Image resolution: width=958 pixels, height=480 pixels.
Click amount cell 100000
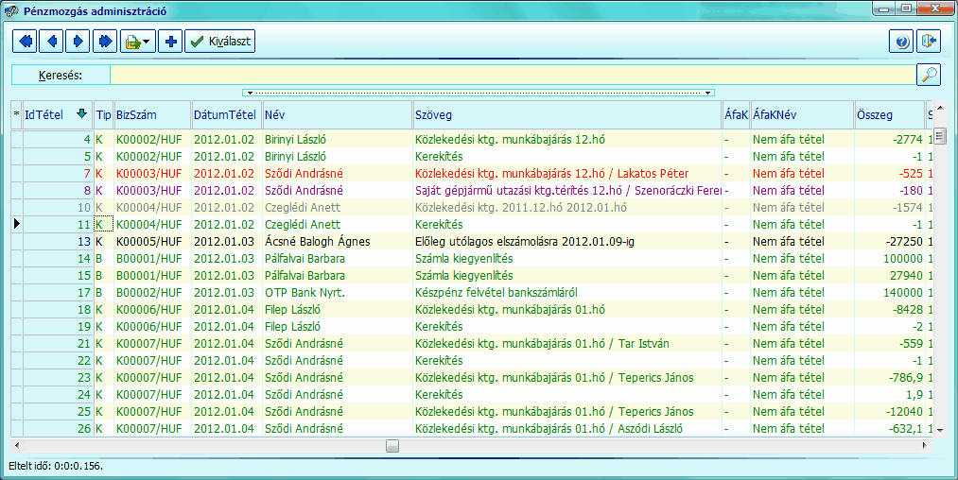pyautogui.click(x=890, y=258)
